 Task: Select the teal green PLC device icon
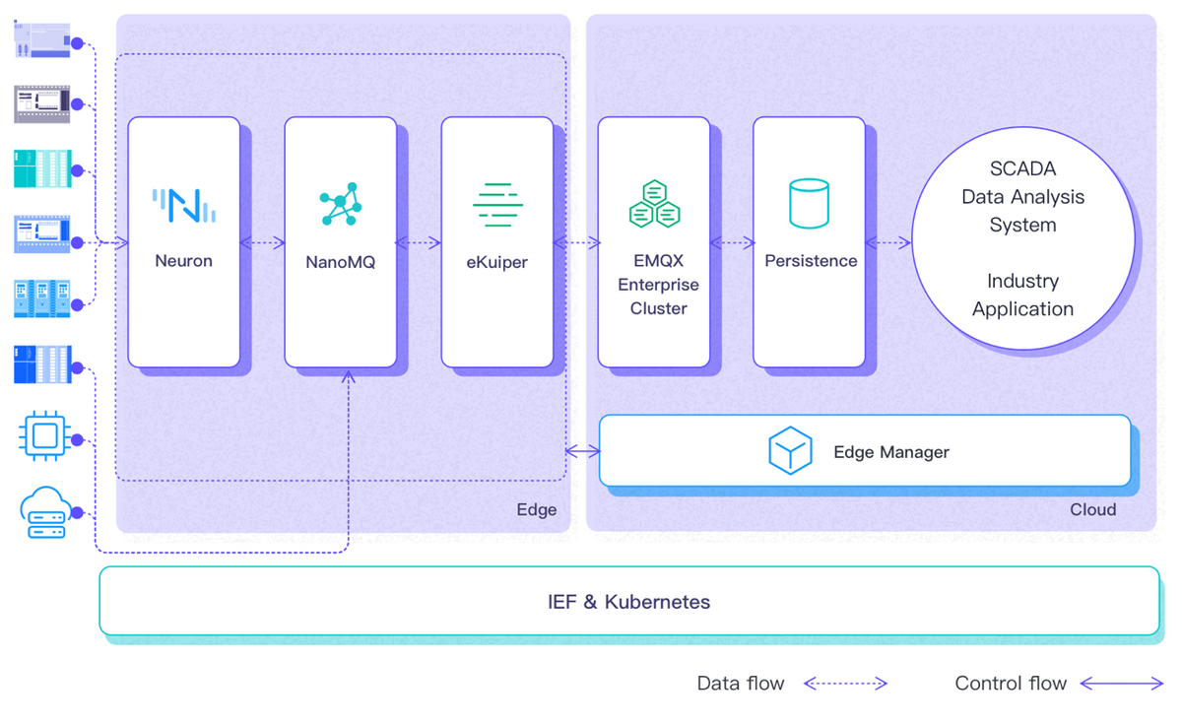43,168
